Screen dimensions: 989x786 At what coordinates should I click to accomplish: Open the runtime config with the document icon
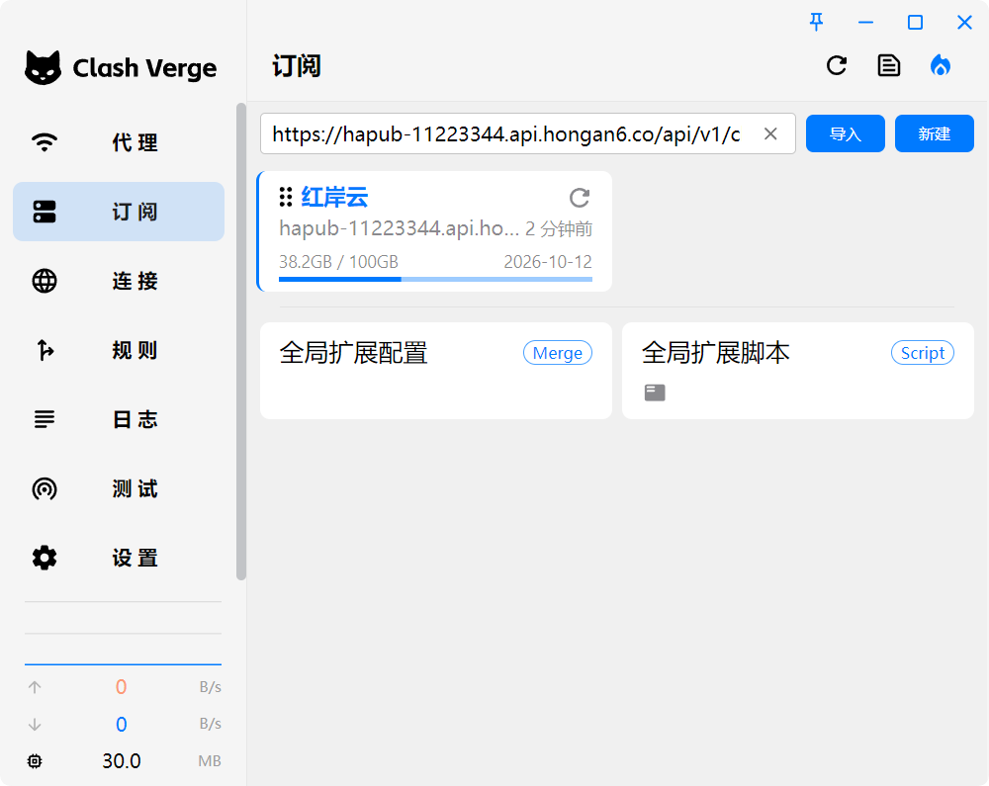click(x=888, y=65)
